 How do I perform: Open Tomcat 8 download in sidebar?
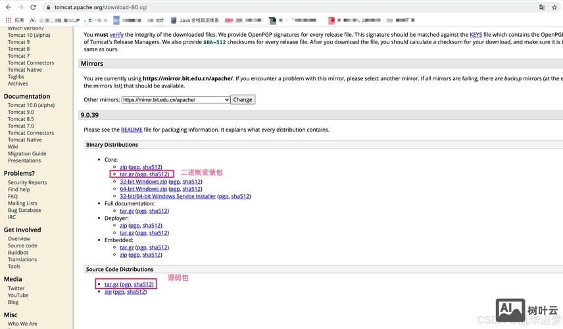(18, 49)
